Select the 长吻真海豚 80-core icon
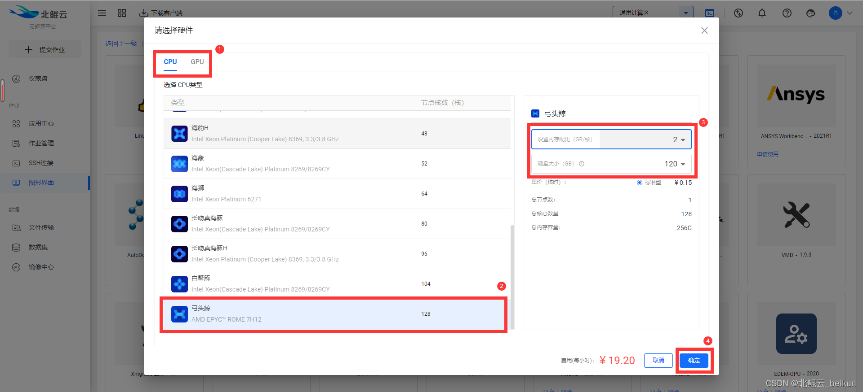This screenshot has height=392, width=863. (179, 224)
